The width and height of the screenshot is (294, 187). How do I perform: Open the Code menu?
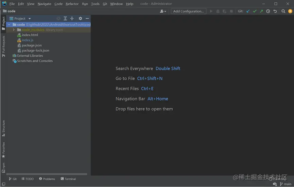[58, 4]
